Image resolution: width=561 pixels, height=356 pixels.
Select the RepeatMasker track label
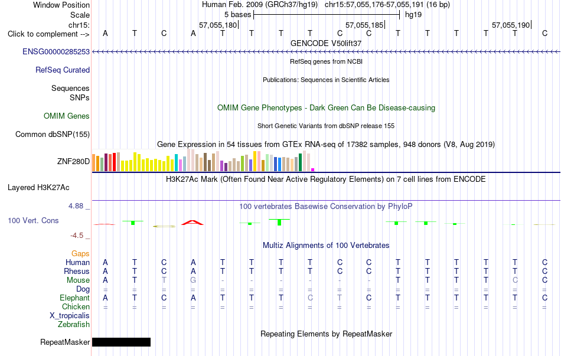(x=65, y=342)
